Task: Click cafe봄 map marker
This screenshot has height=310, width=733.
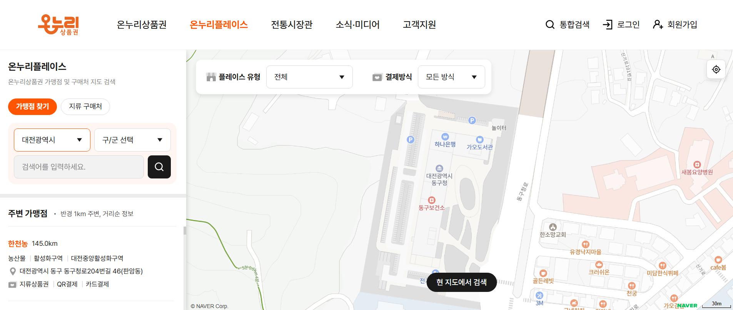Action: pyautogui.click(x=718, y=260)
